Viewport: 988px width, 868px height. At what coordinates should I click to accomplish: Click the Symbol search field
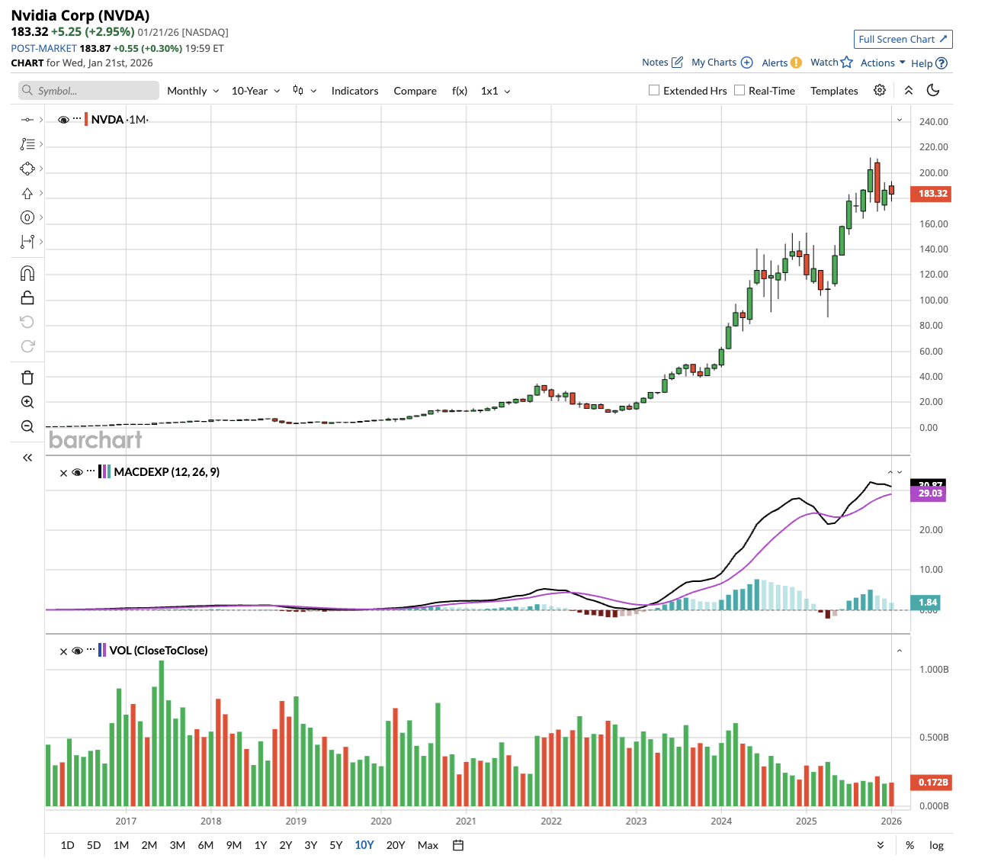(x=88, y=91)
